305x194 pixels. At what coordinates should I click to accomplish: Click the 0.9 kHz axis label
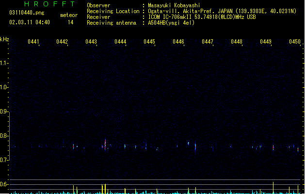[4, 112]
